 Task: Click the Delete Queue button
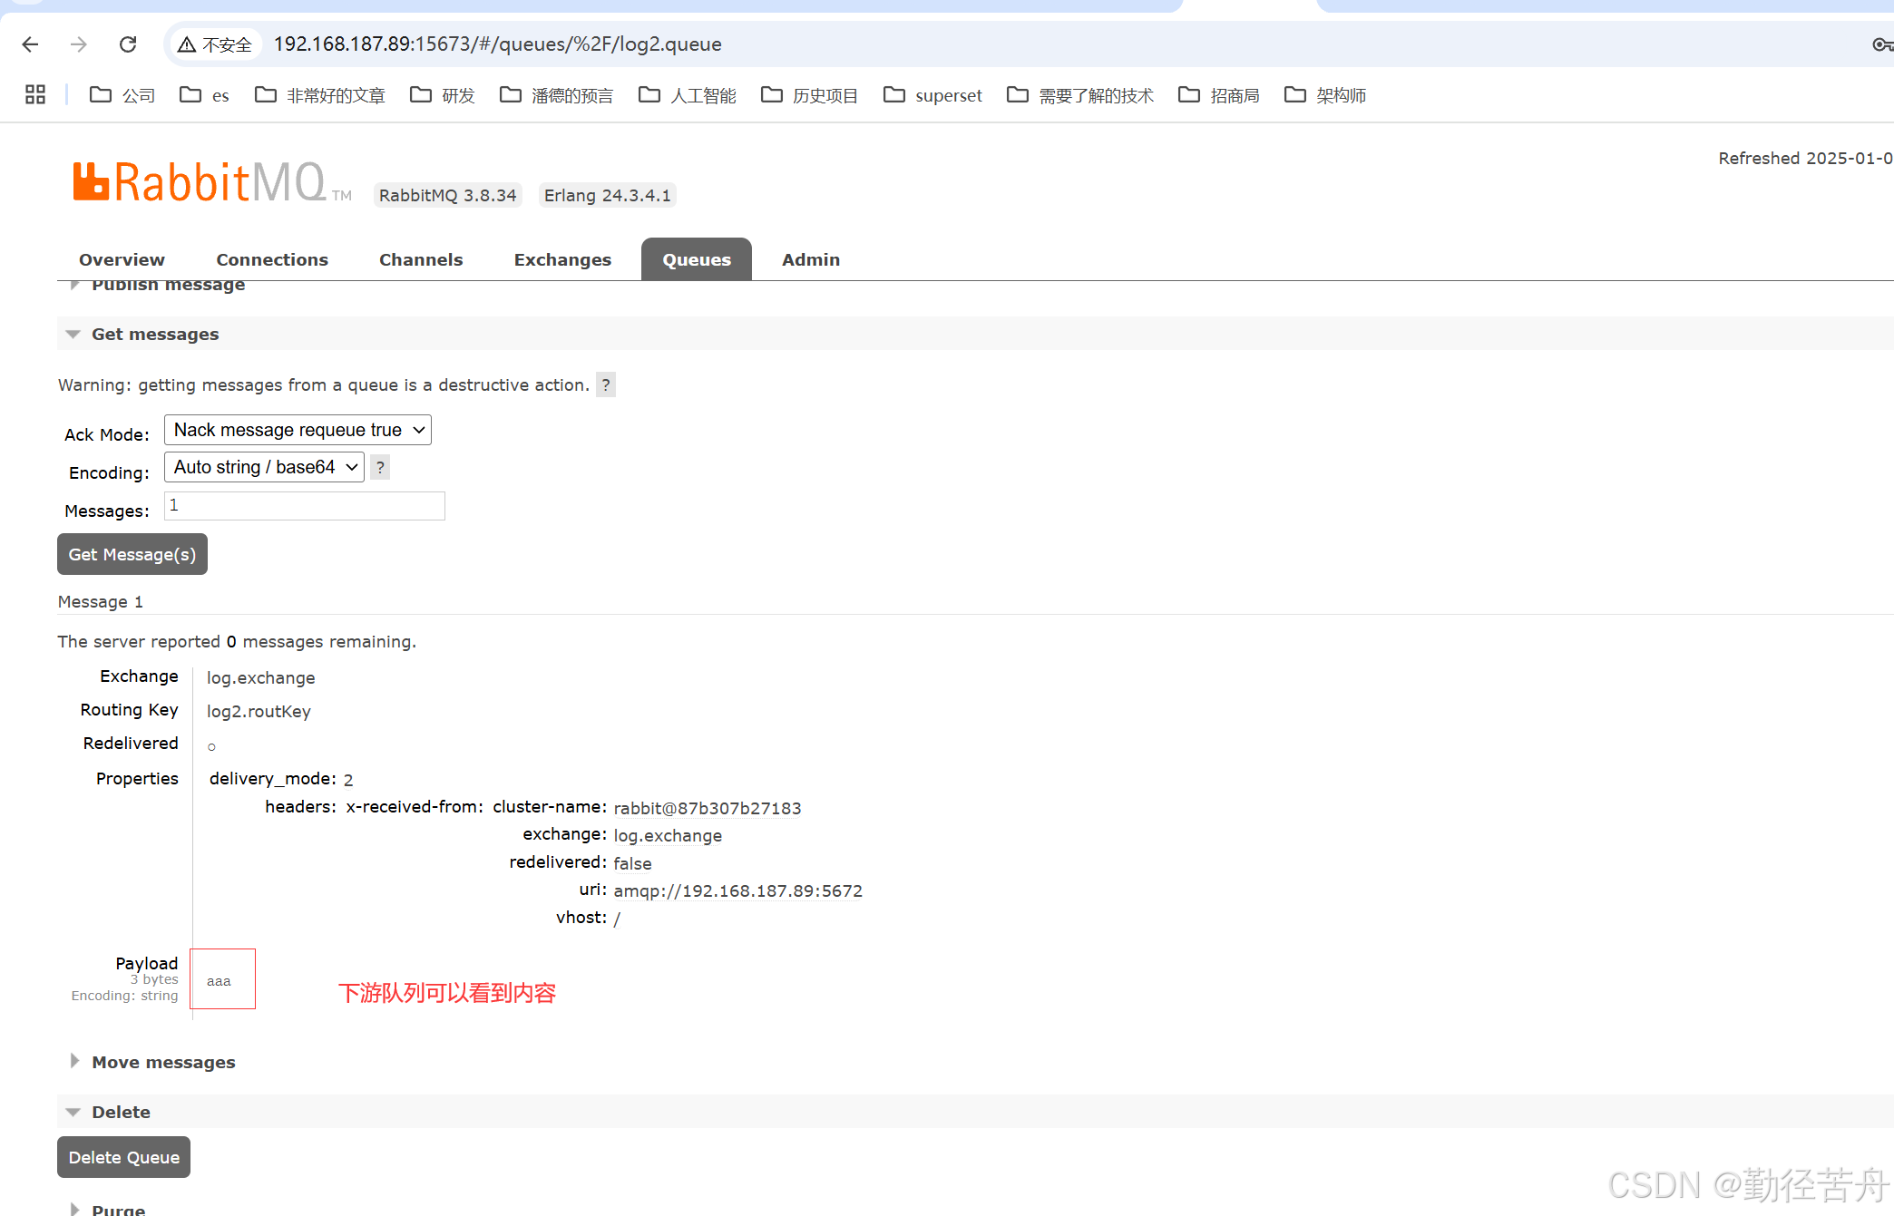pos(123,1157)
